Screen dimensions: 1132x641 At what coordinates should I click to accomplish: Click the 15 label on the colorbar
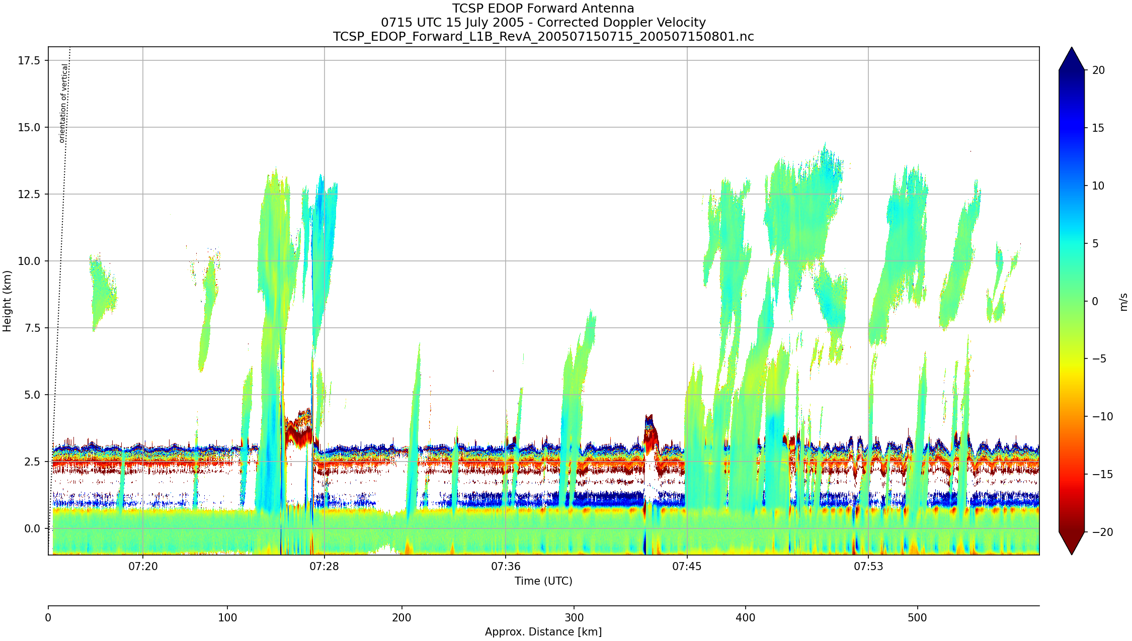(1098, 128)
